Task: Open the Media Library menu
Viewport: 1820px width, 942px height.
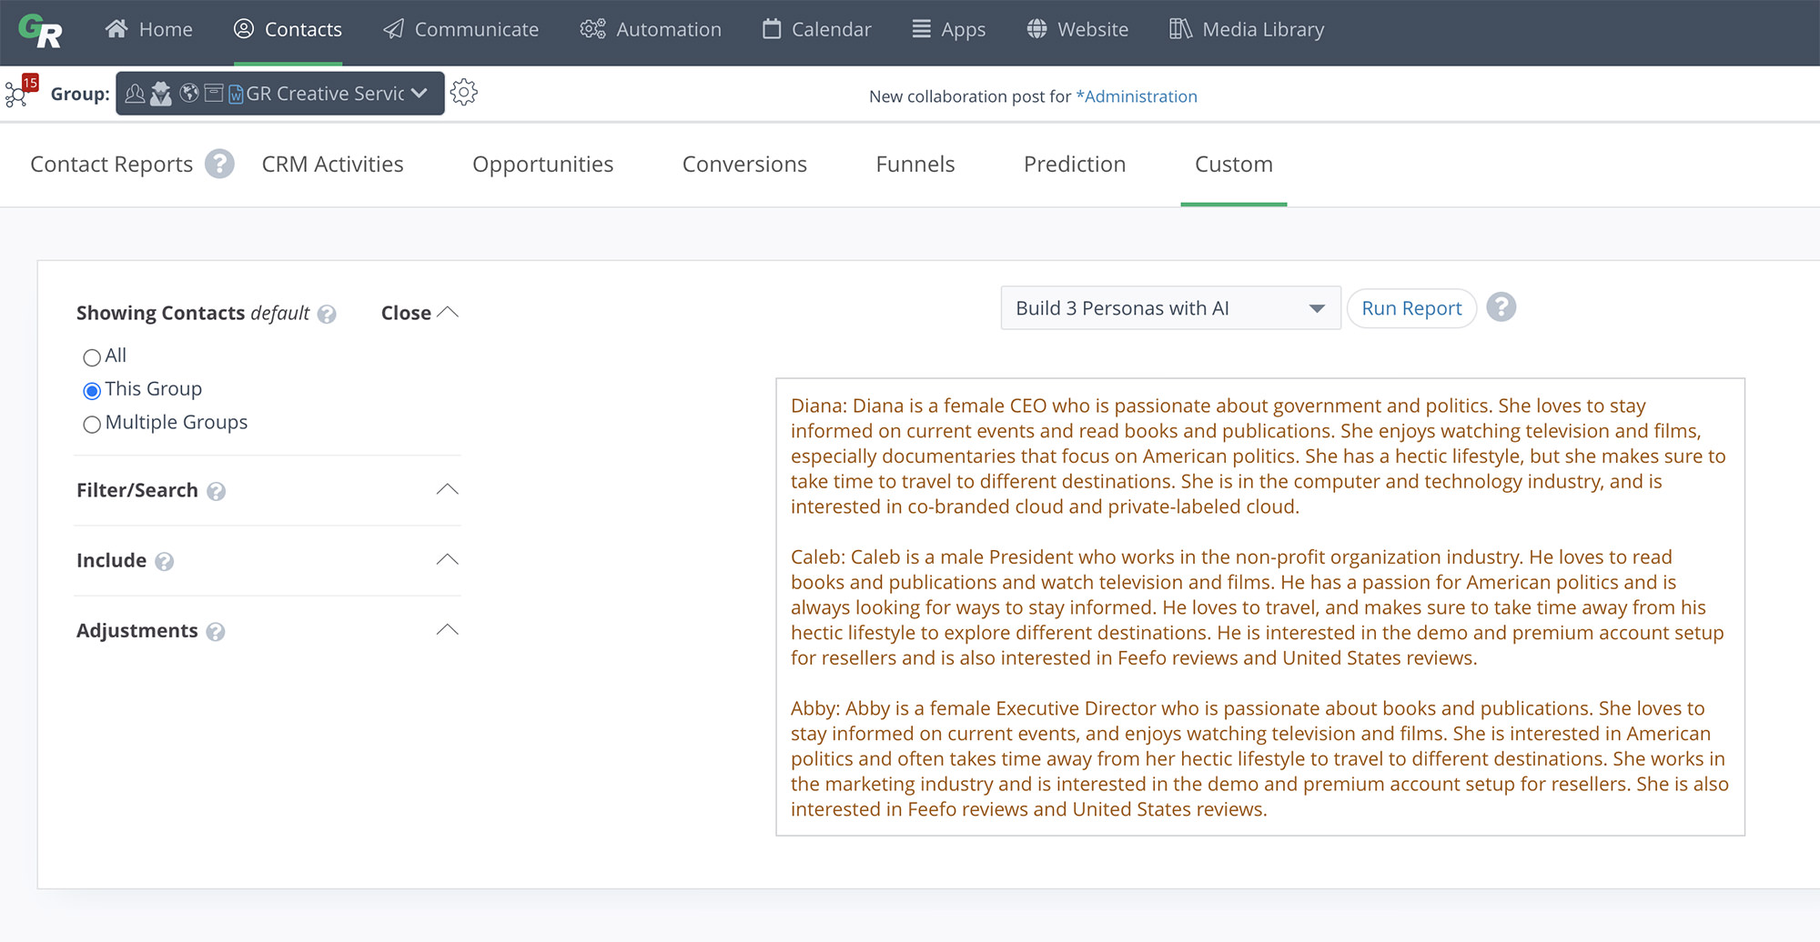Action: [1247, 29]
